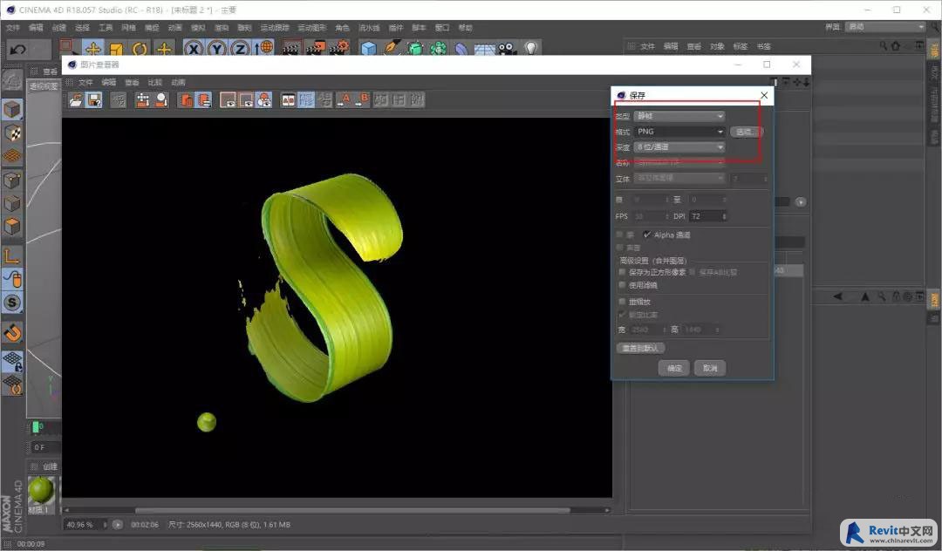The image size is (942, 551).
Task: Toggle world coordinate system icon
Action: pyautogui.click(x=263, y=49)
